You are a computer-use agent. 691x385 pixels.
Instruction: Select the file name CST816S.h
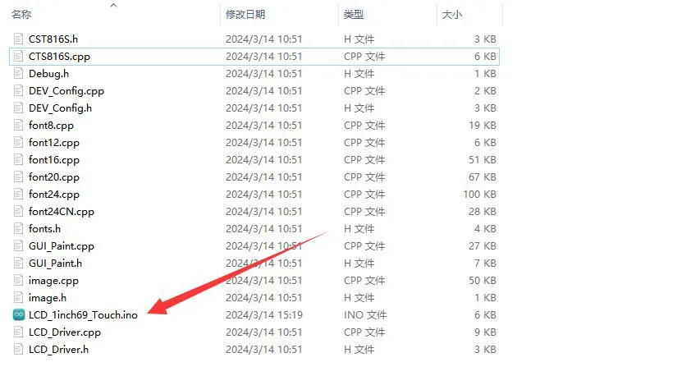pyautogui.click(x=53, y=39)
